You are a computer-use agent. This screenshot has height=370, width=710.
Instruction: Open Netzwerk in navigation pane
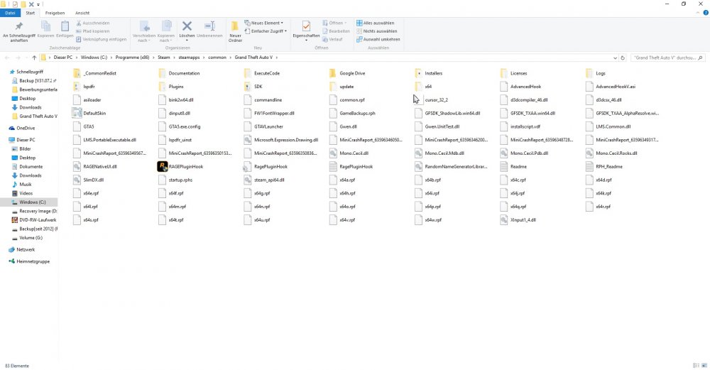[x=21, y=249]
